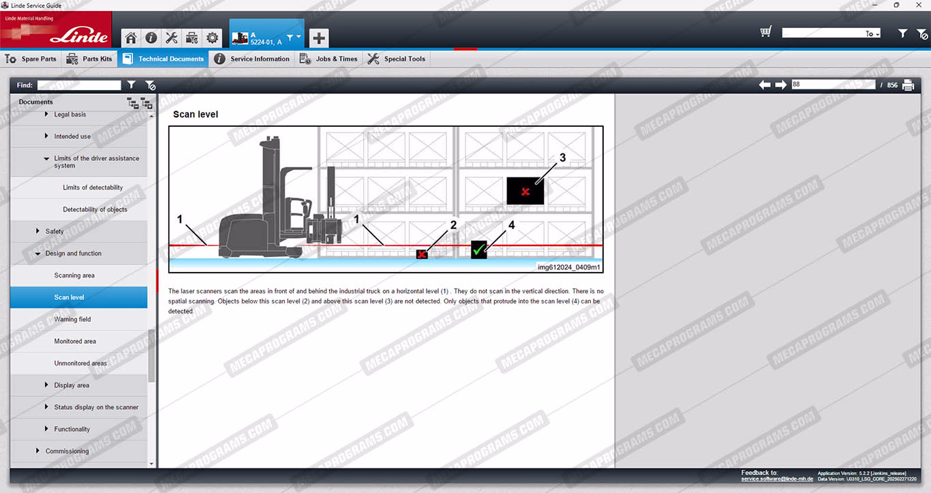Click the settings gear icon
Image resolution: width=931 pixels, height=493 pixels.
pyautogui.click(x=212, y=38)
